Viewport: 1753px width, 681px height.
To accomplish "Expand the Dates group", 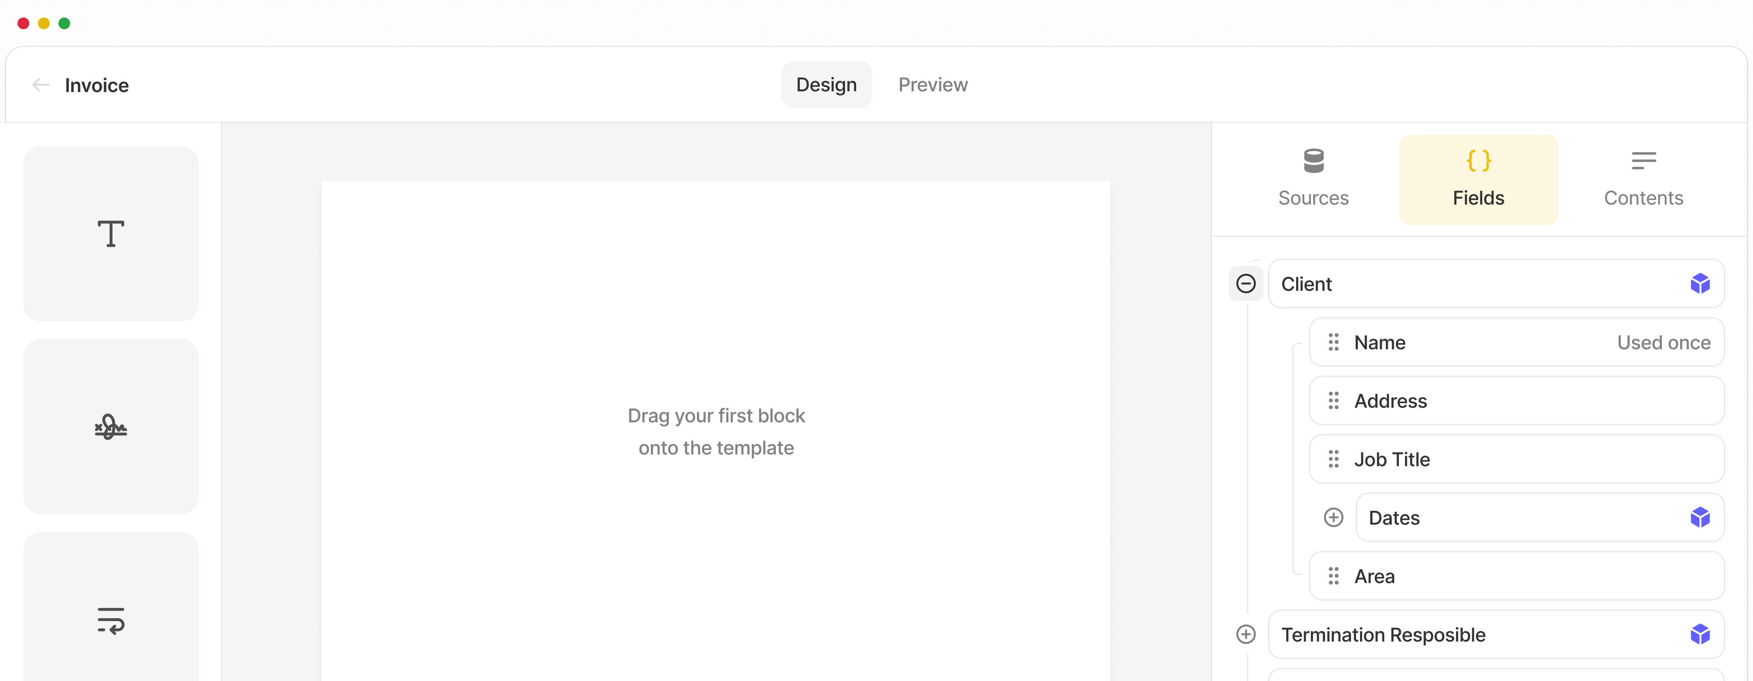I will tap(1334, 518).
